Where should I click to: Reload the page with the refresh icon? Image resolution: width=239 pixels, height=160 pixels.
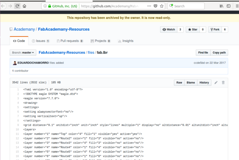pyautogui.click(x=17, y=6)
